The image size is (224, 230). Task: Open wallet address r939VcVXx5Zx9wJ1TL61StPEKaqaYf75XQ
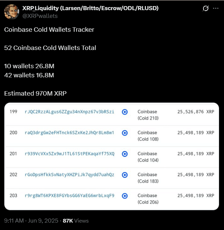coord(70,154)
